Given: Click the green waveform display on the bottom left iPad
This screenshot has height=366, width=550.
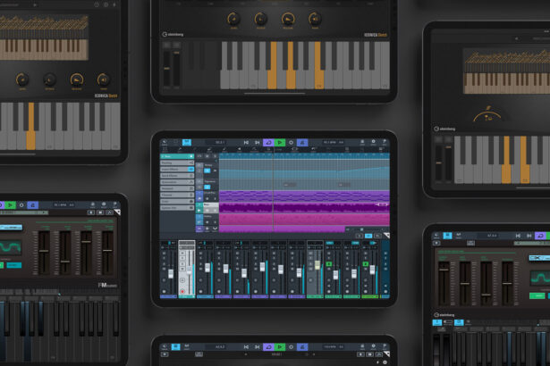Looking at the screenshot, I should [x=11, y=247].
